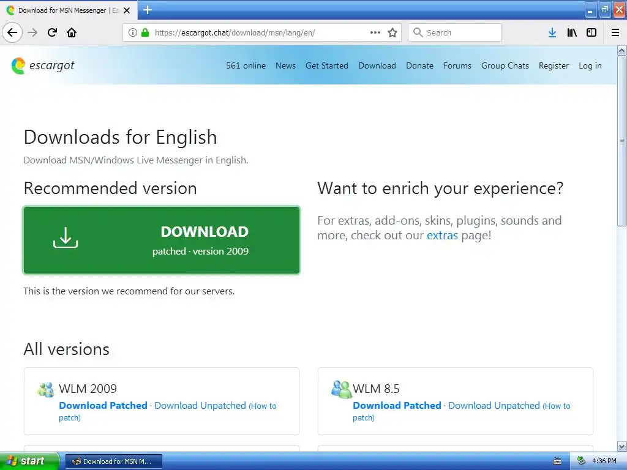This screenshot has height=470, width=627.
Task: Open the browser home page icon
Action: coord(72,32)
